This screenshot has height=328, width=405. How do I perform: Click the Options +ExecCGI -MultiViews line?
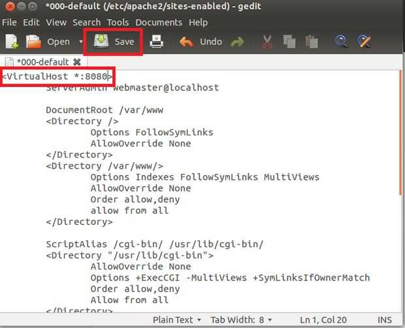230,278
